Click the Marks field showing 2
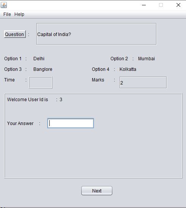The width and height of the screenshot is (186, 208). (x=143, y=82)
